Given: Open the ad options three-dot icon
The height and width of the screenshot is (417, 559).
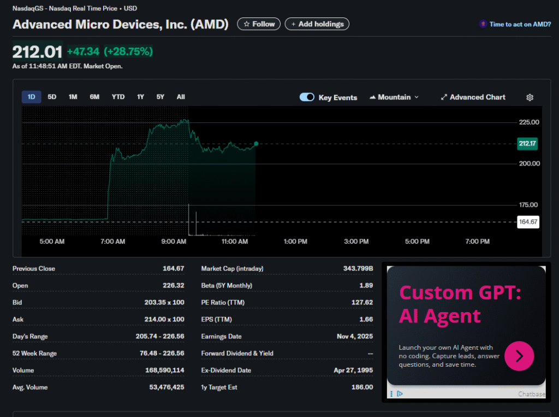Looking at the screenshot, I should click(391, 393).
